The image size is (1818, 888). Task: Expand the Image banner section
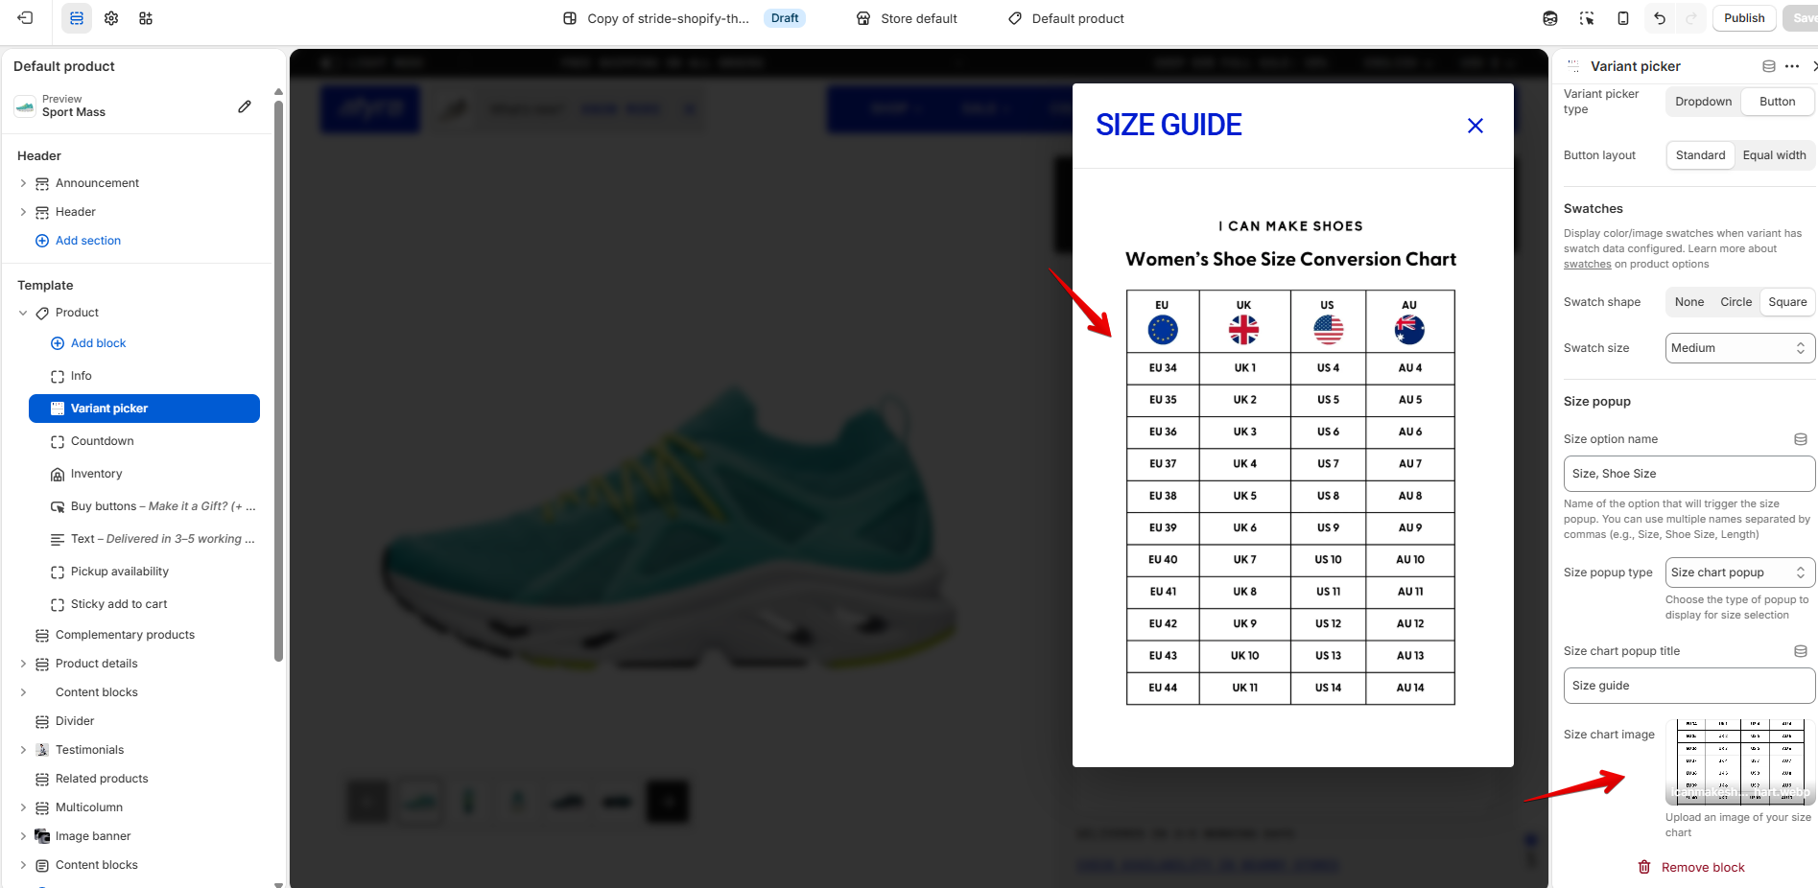click(x=23, y=836)
